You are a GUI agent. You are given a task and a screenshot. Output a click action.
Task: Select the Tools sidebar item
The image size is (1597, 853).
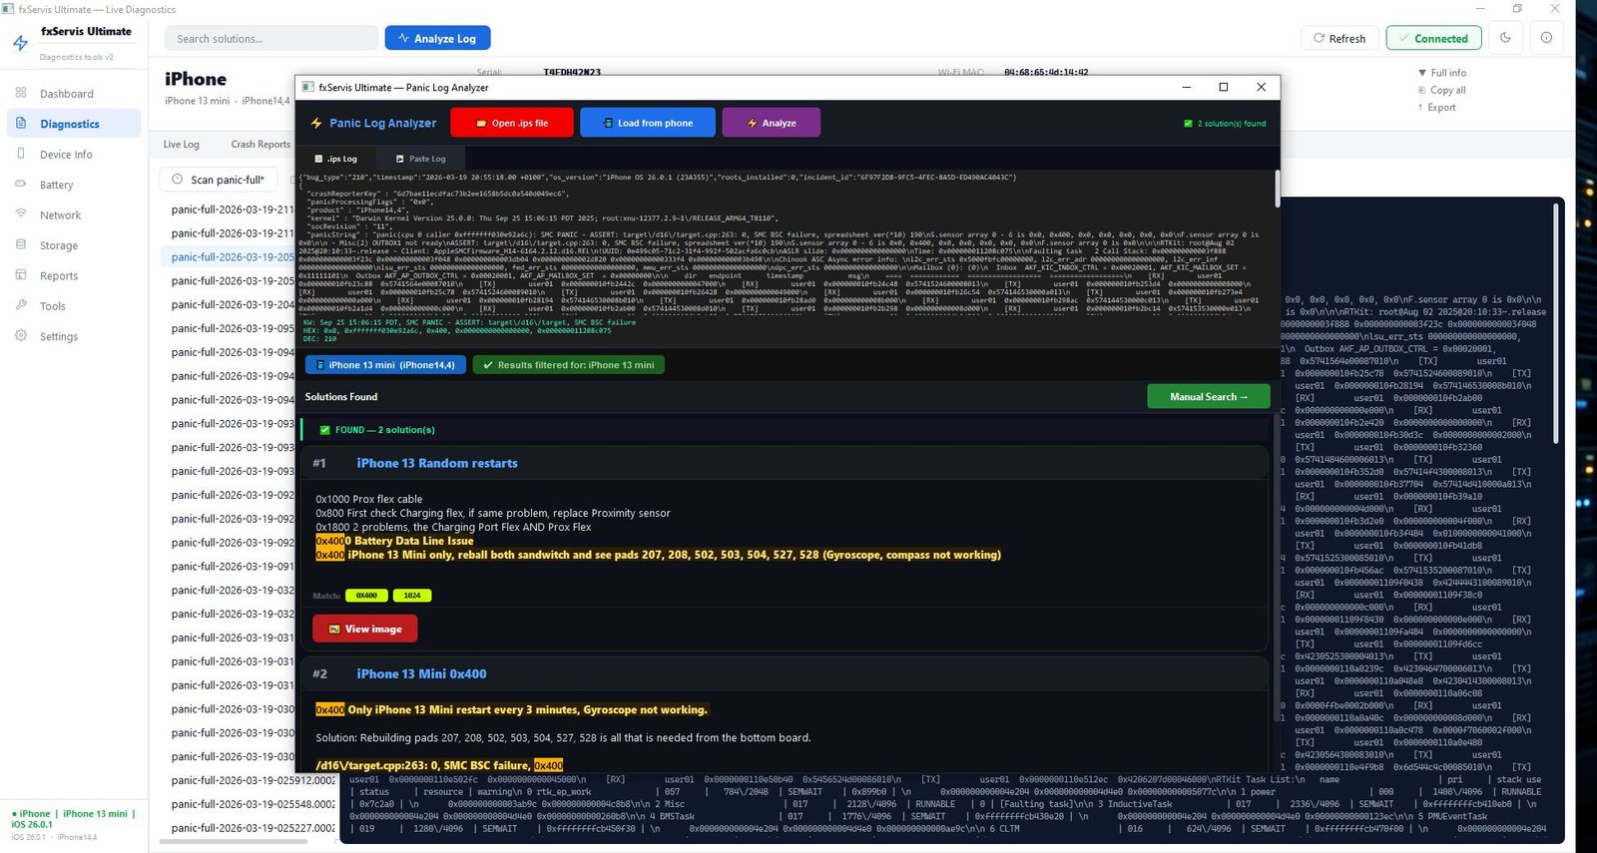(73, 306)
